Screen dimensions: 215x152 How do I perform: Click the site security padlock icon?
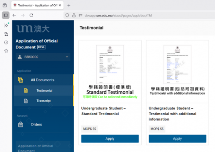click(x=74, y=15)
